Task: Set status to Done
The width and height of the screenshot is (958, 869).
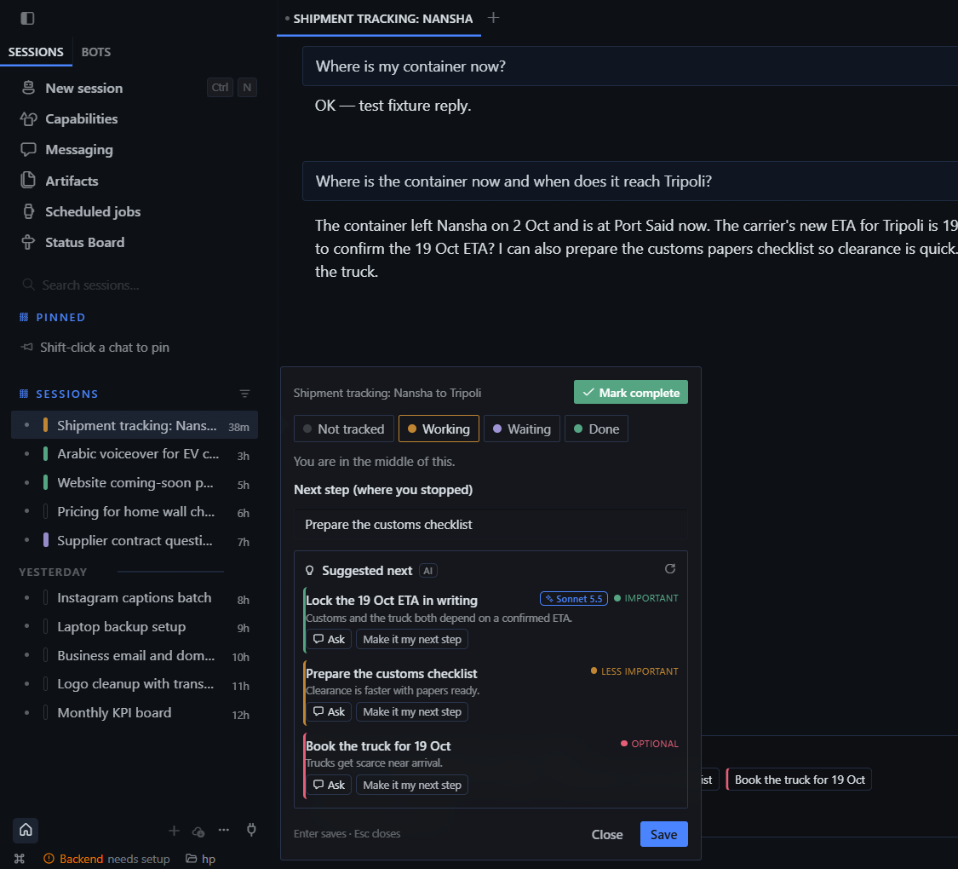Action: pos(596,429)
